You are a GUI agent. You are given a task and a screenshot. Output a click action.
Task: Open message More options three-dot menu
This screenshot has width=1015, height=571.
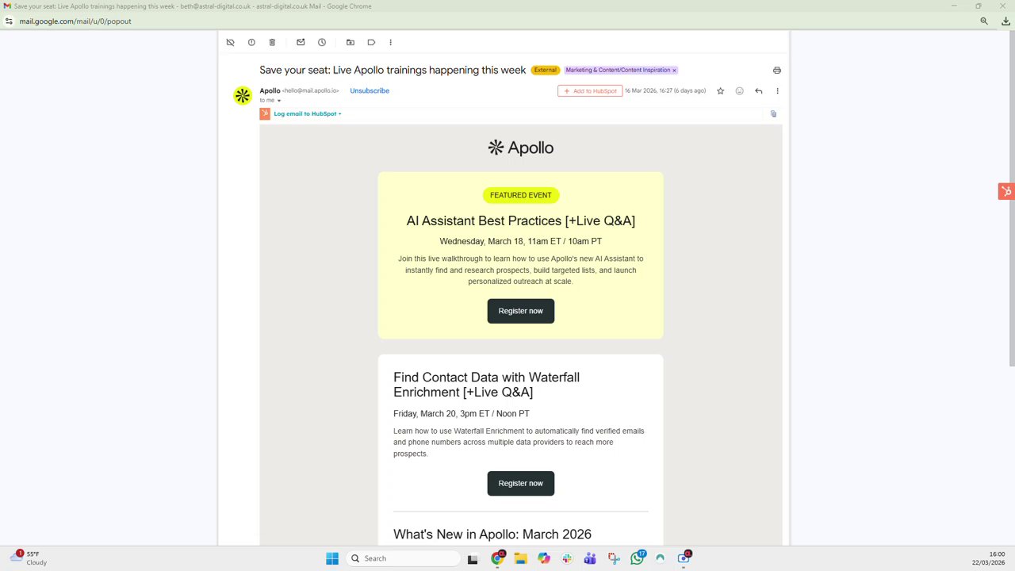click(x=777, y=91)
